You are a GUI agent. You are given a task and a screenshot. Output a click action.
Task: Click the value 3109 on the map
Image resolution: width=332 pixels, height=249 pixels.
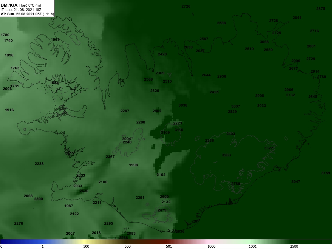coord(165,132)
